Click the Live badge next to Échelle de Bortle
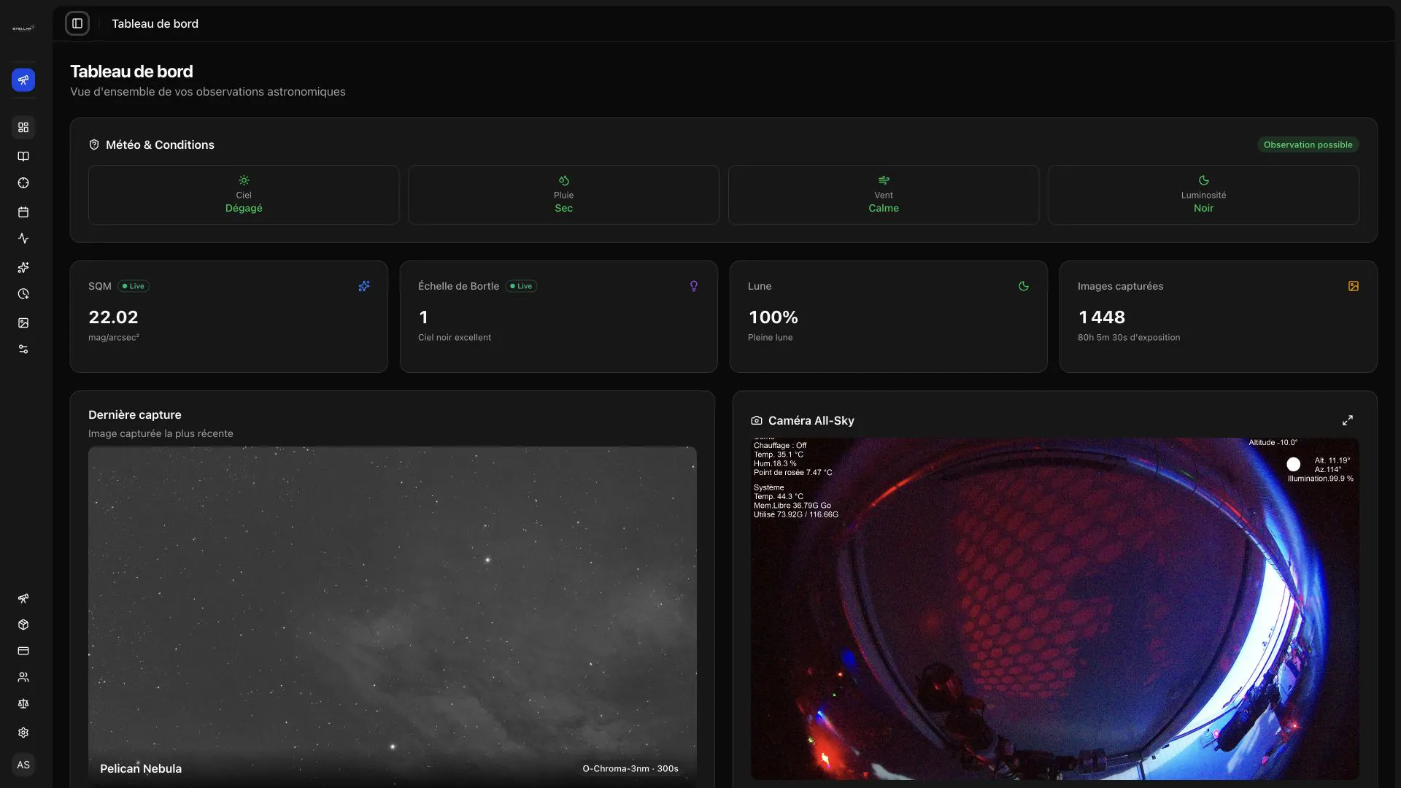This screenshot has height=788, width=1401. point(522,286)
